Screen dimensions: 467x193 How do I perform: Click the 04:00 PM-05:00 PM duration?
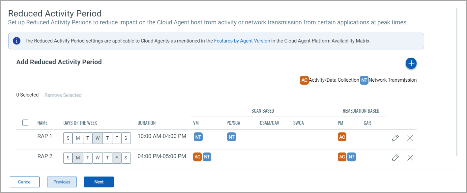click(162, 156)
